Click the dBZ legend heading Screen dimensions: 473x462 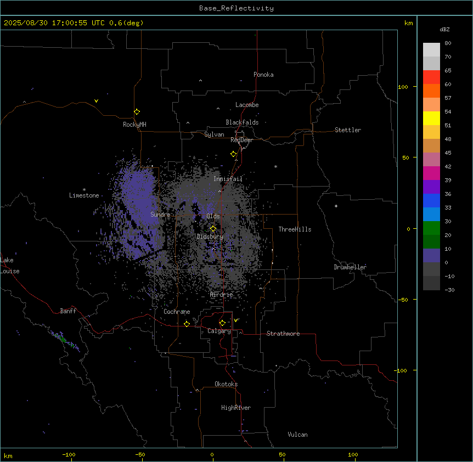444,30
